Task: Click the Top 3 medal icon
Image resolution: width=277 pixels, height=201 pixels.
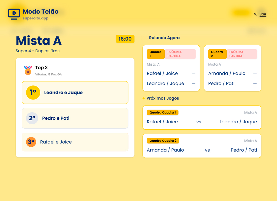Action: [x=28, y=70]
